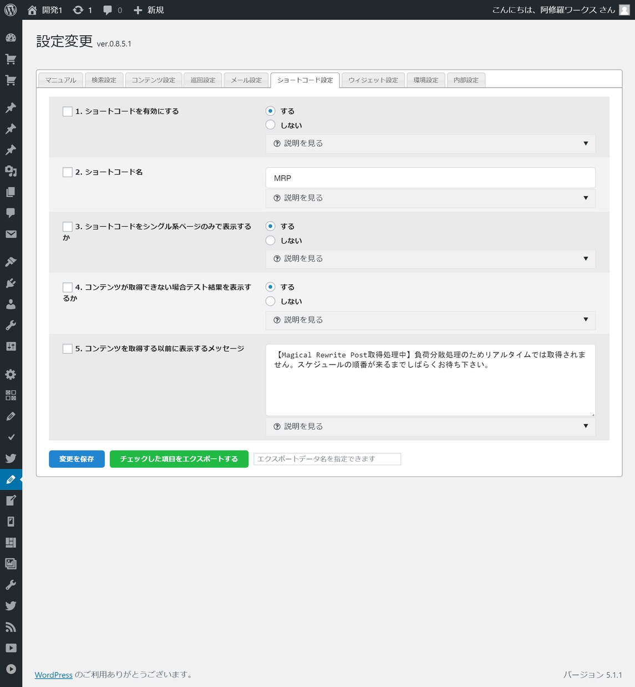Image resolution: width=635 pixels, height=687 pixels.
Task: Select しない for ショートコードを有効にする
Action: point(270,125)
